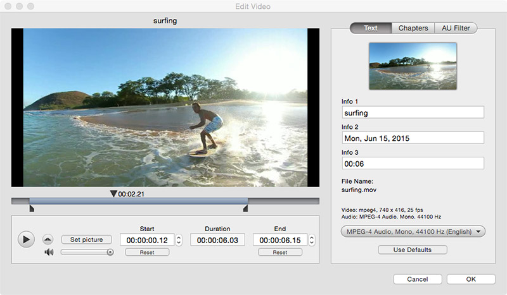The width and height of the screenshot is (507, 295).
Task: Open the MPEG-4 Audio track dropdown
Action: [x=413, y=231]
